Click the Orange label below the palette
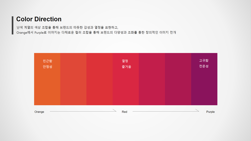251x141 pixels. [39, 112]
